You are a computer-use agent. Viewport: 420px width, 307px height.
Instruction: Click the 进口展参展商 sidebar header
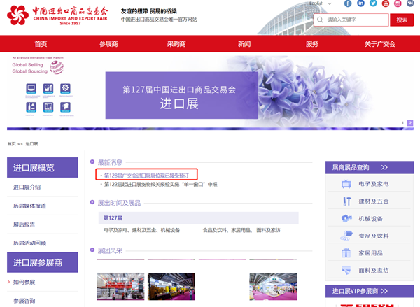click(42, 262)
